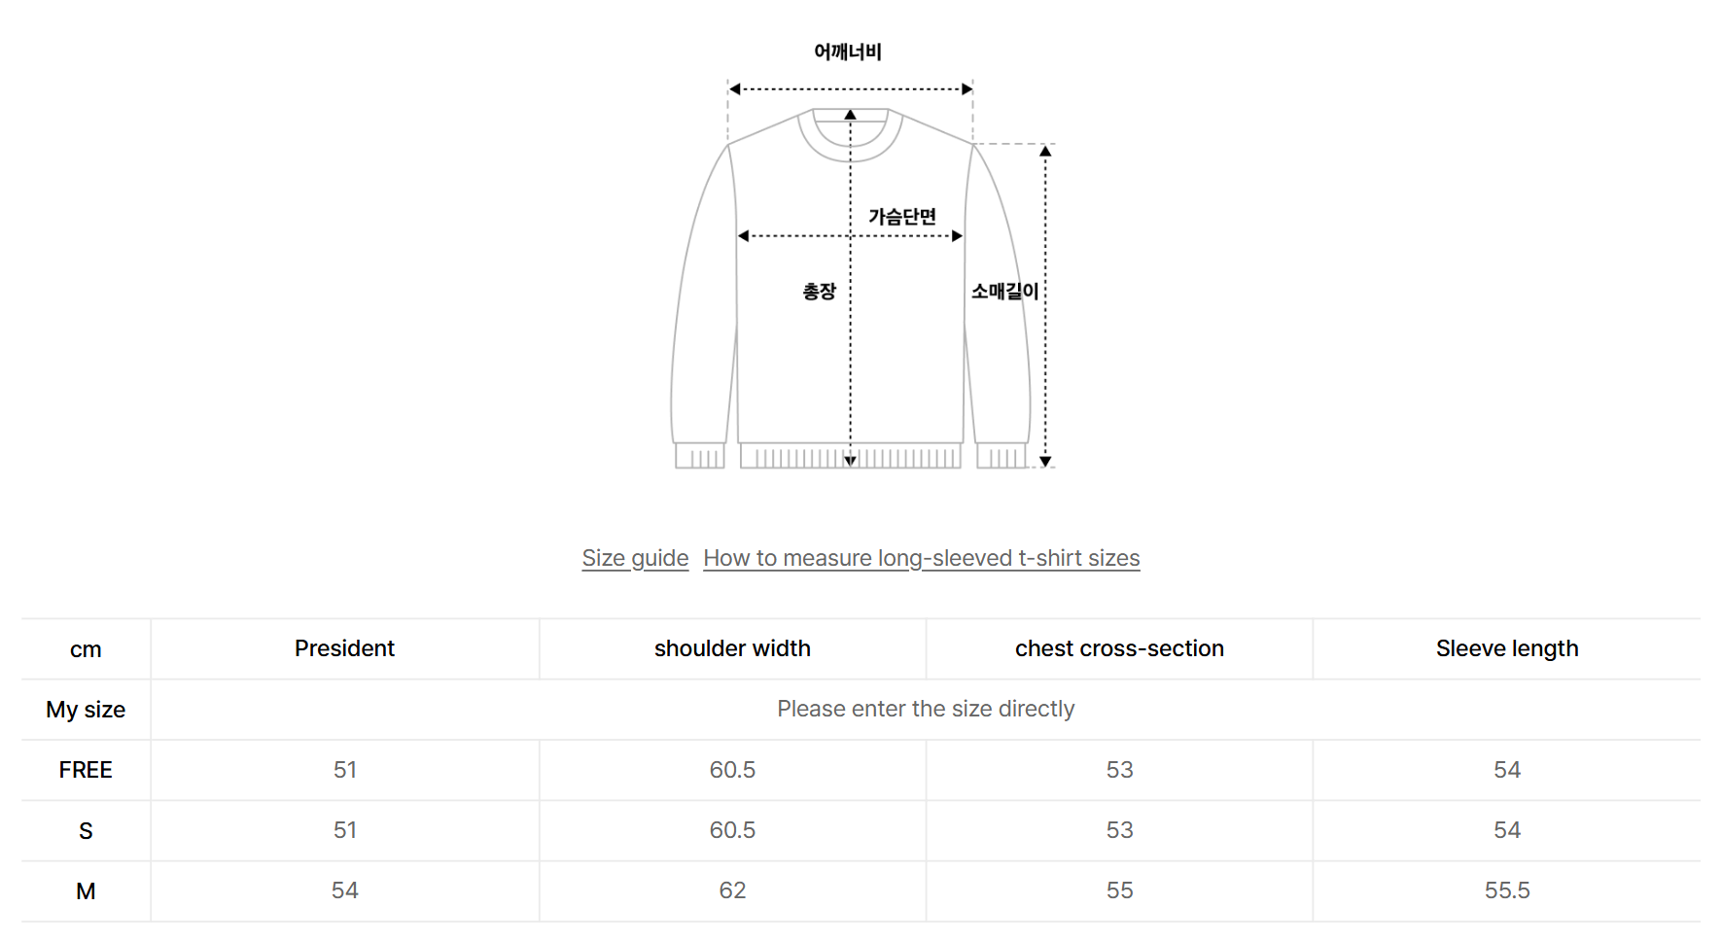The height and width of the screenshot is (941, 1722).
Task: Open How to measure long-sleeved t-shirt sizes
Action: 921,558
